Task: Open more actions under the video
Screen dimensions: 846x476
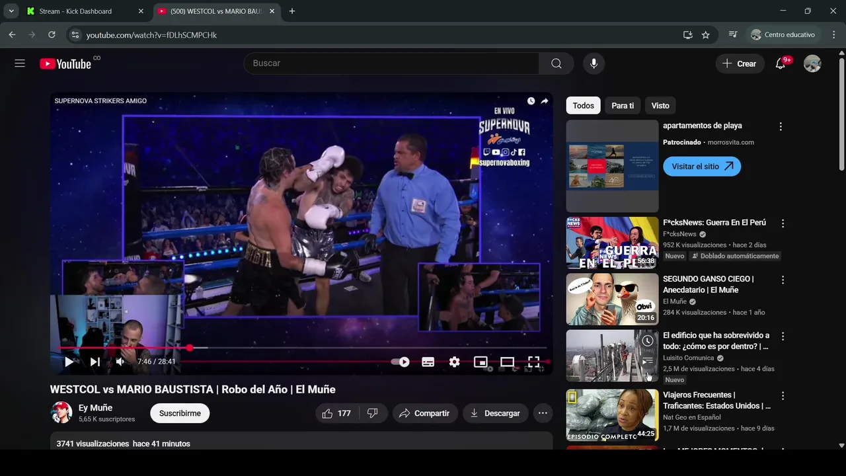Action: 543,413
